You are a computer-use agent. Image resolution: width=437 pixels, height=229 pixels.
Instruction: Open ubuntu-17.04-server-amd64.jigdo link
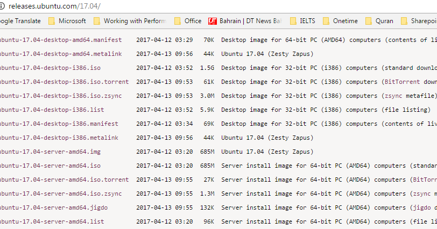54,207
